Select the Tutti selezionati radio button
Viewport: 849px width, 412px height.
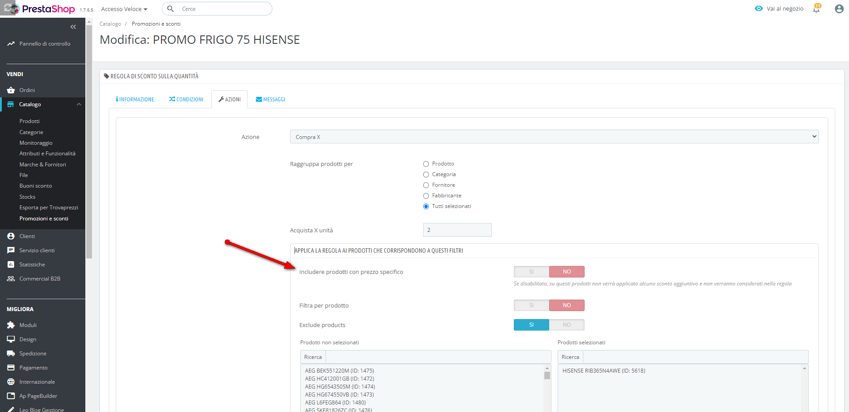(426, 207)
